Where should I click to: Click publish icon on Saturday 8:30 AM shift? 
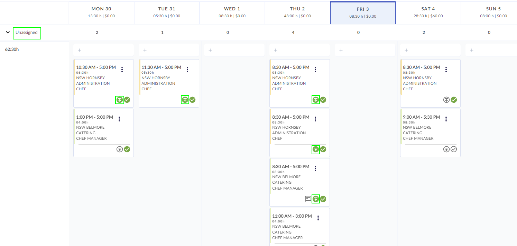[446, 100]
